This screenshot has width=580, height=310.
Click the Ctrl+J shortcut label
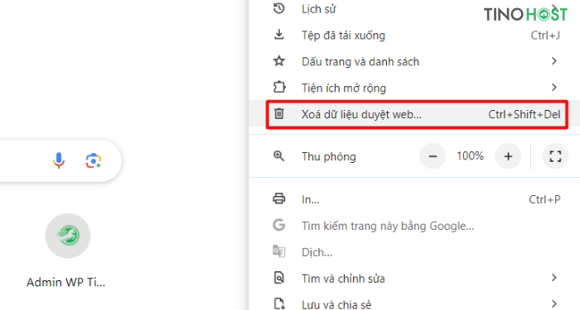point(545,35)
